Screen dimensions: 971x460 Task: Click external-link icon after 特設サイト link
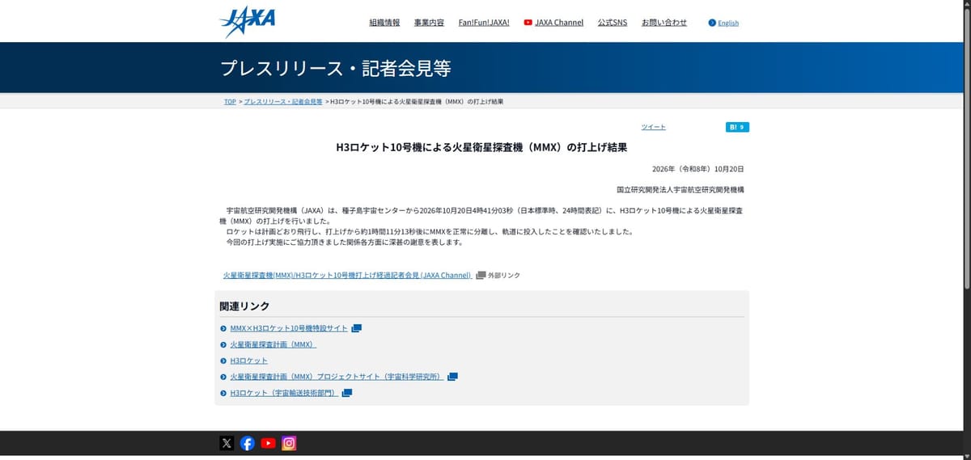357,328
